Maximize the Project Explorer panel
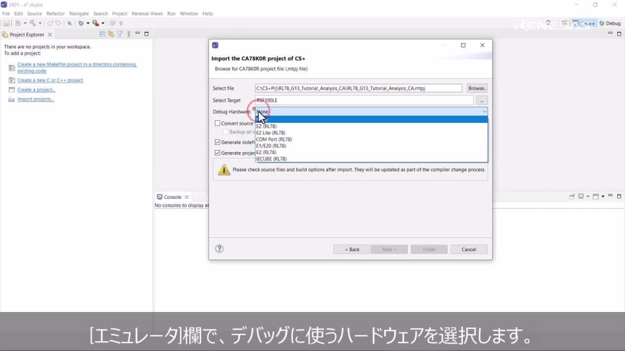This screenshot has height=351, width=625. [x=146, y=34]
